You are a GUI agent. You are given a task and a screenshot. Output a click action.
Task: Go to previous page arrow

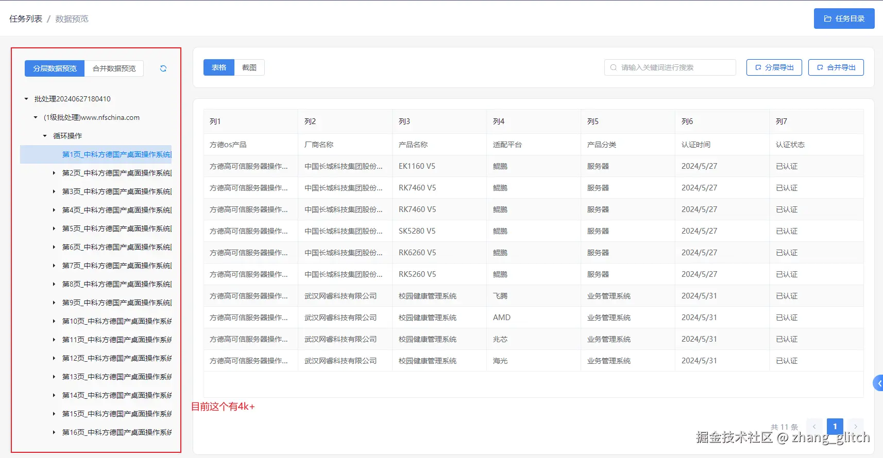click(x=814, y=427)
